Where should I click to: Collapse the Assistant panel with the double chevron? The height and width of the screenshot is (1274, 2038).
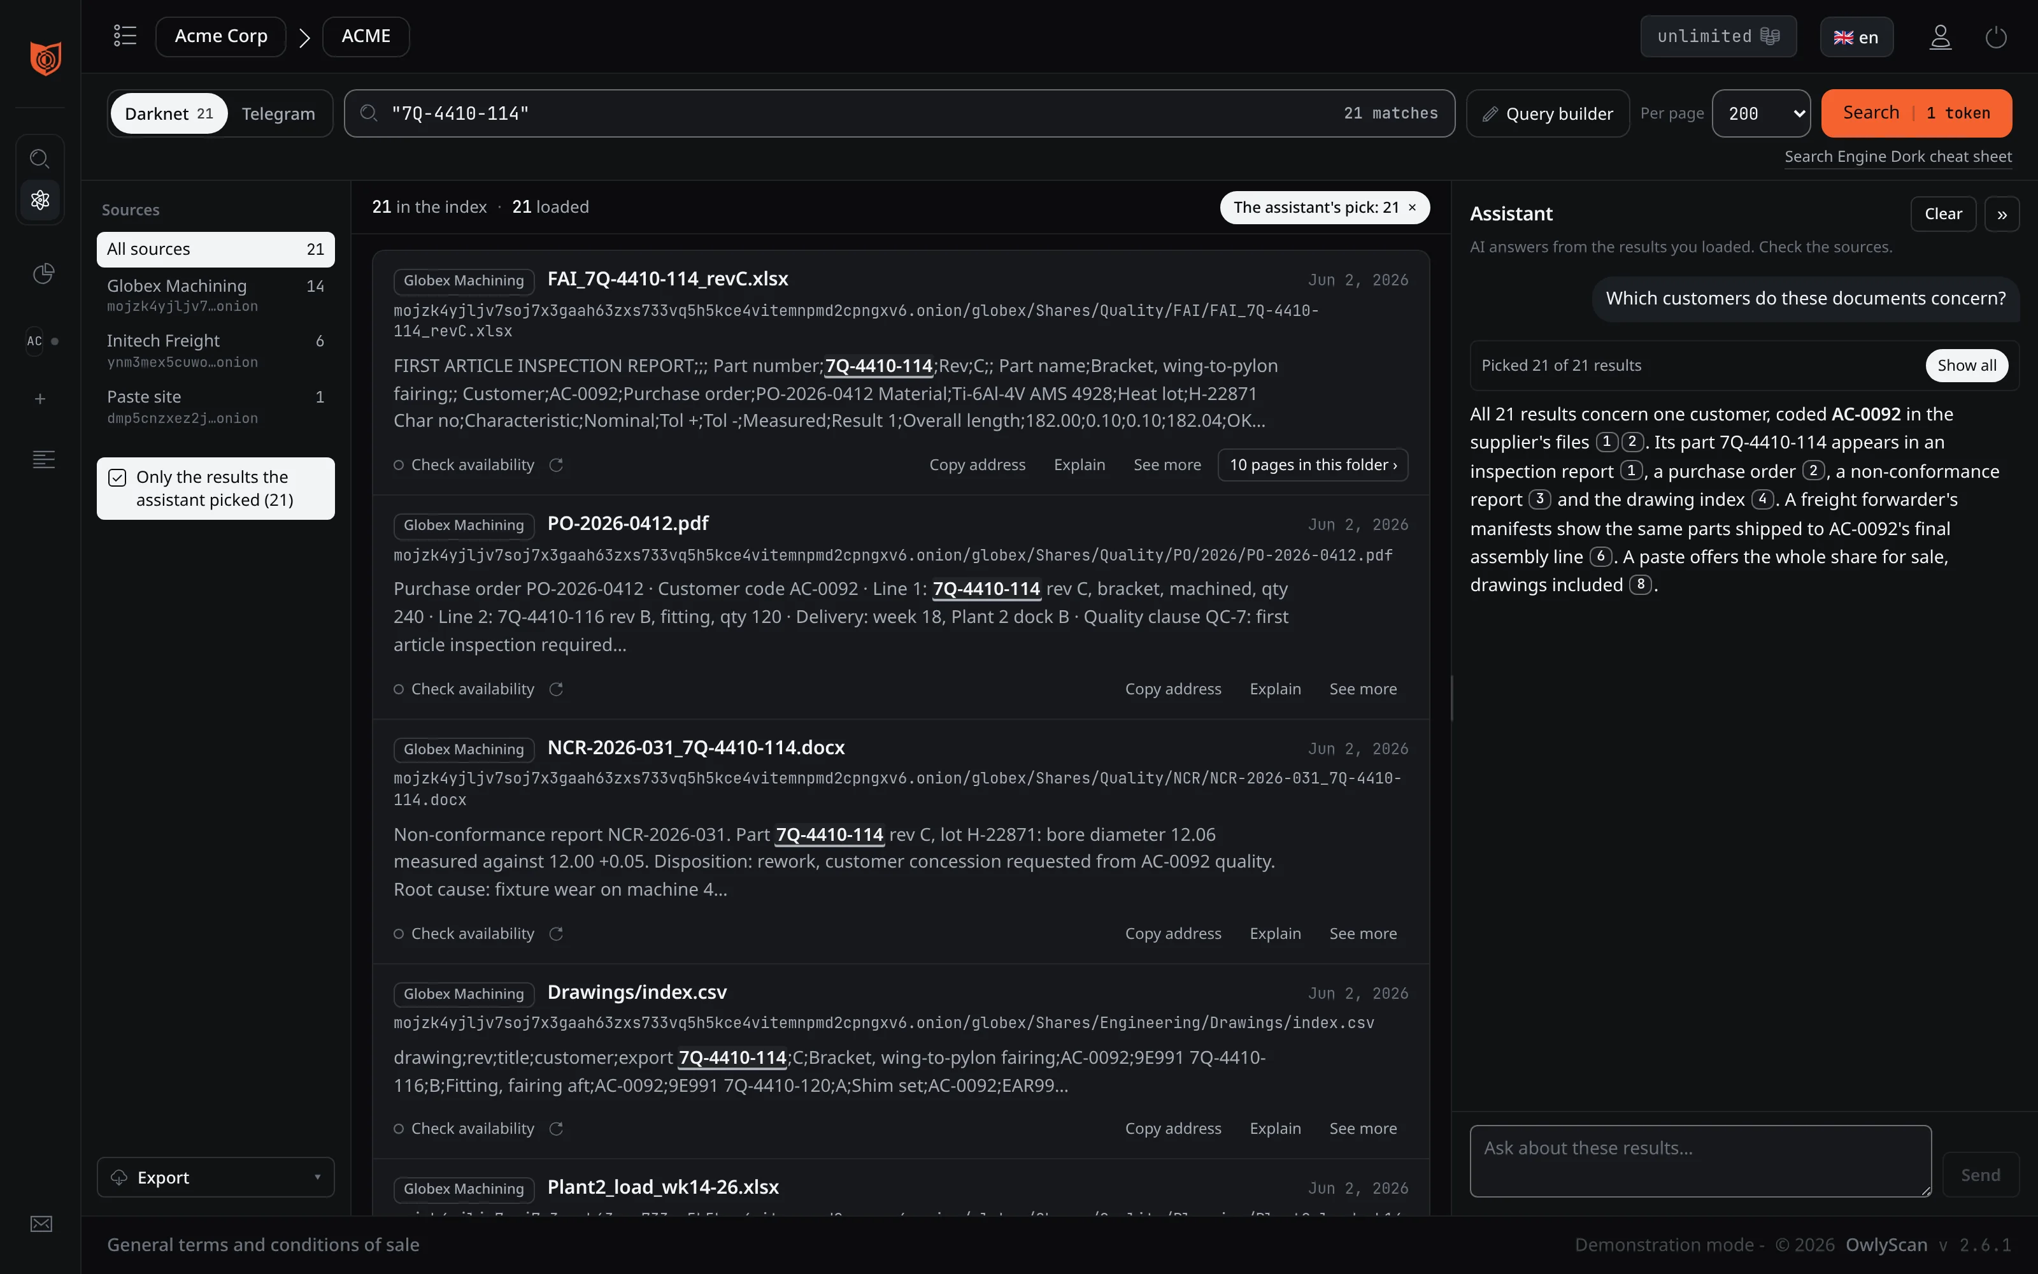click(x=2002, y=214)
